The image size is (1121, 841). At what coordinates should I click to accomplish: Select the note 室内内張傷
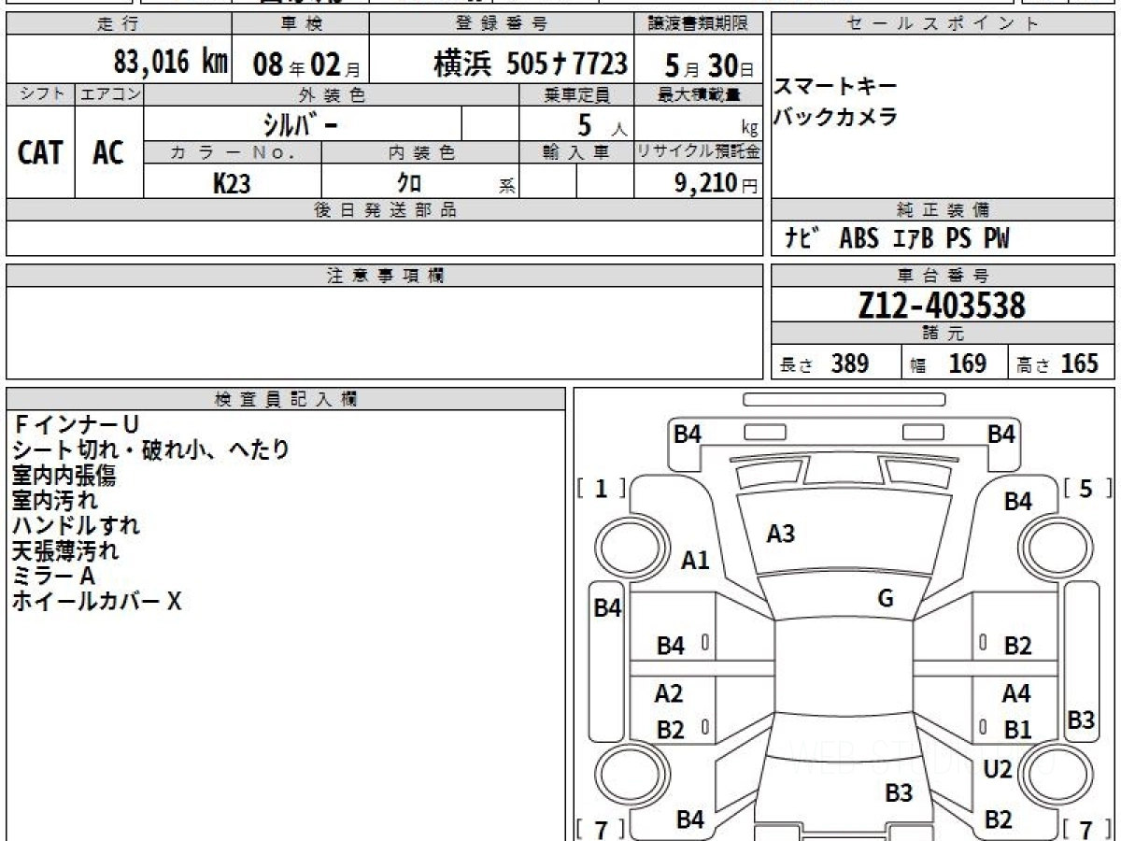pyautogui.click(x=64, y=476)
